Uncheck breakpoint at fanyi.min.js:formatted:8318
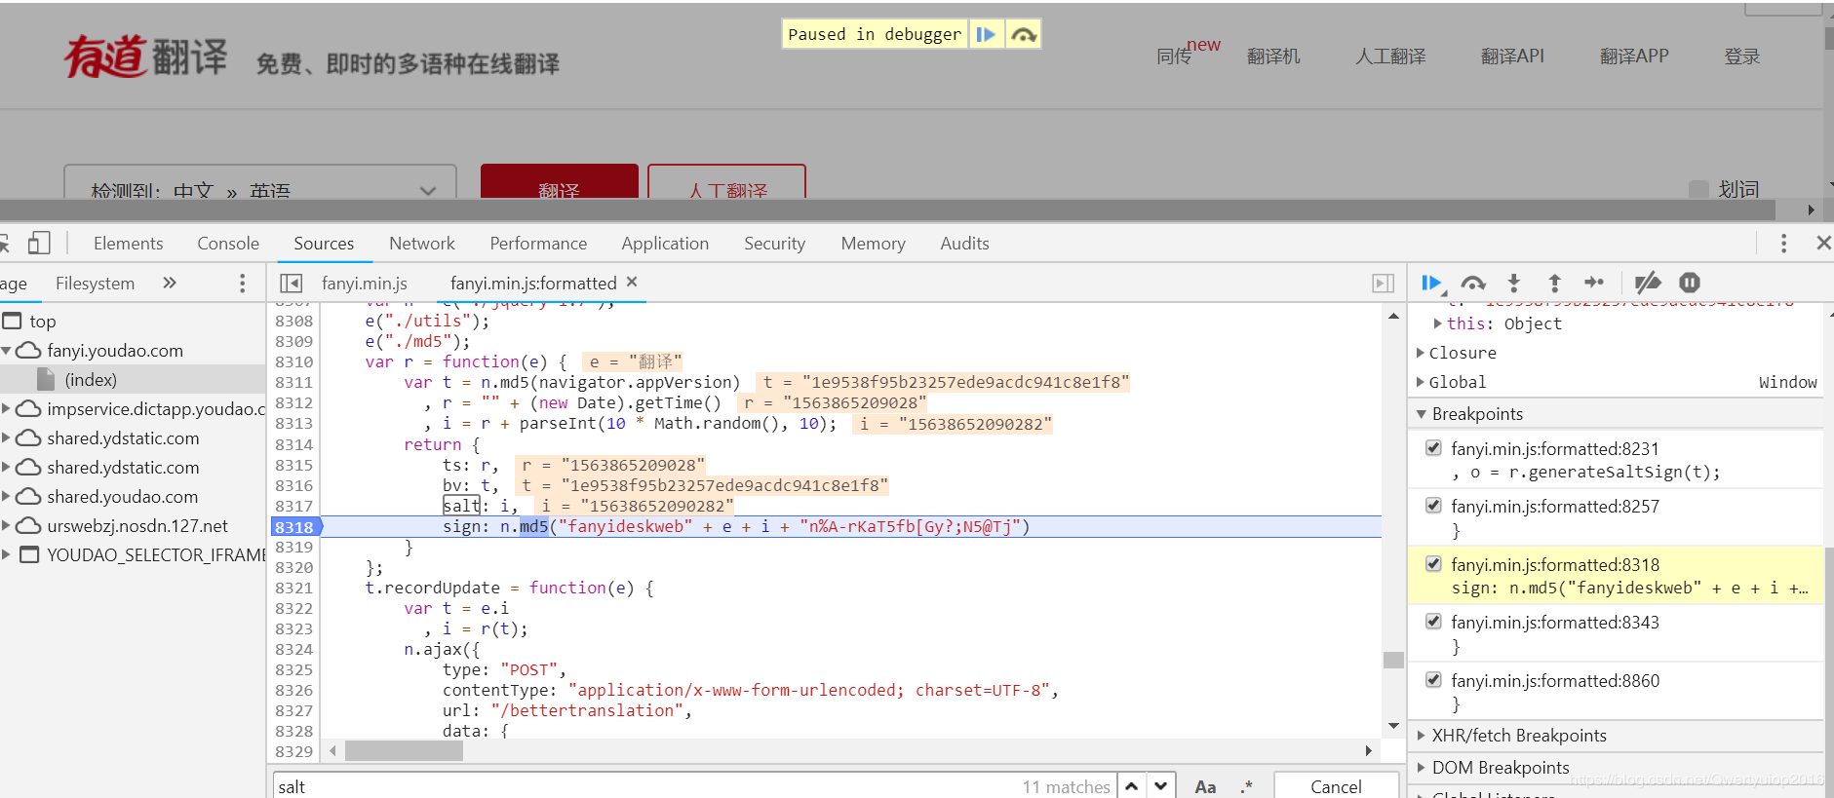The height and width of the screenshot is (798, 1834). tap(1433, 564)
